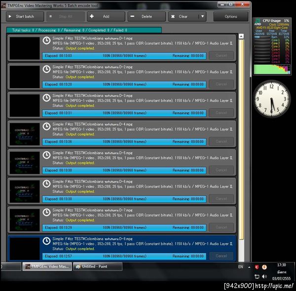Click the plus icon on Add

[92, 16]
